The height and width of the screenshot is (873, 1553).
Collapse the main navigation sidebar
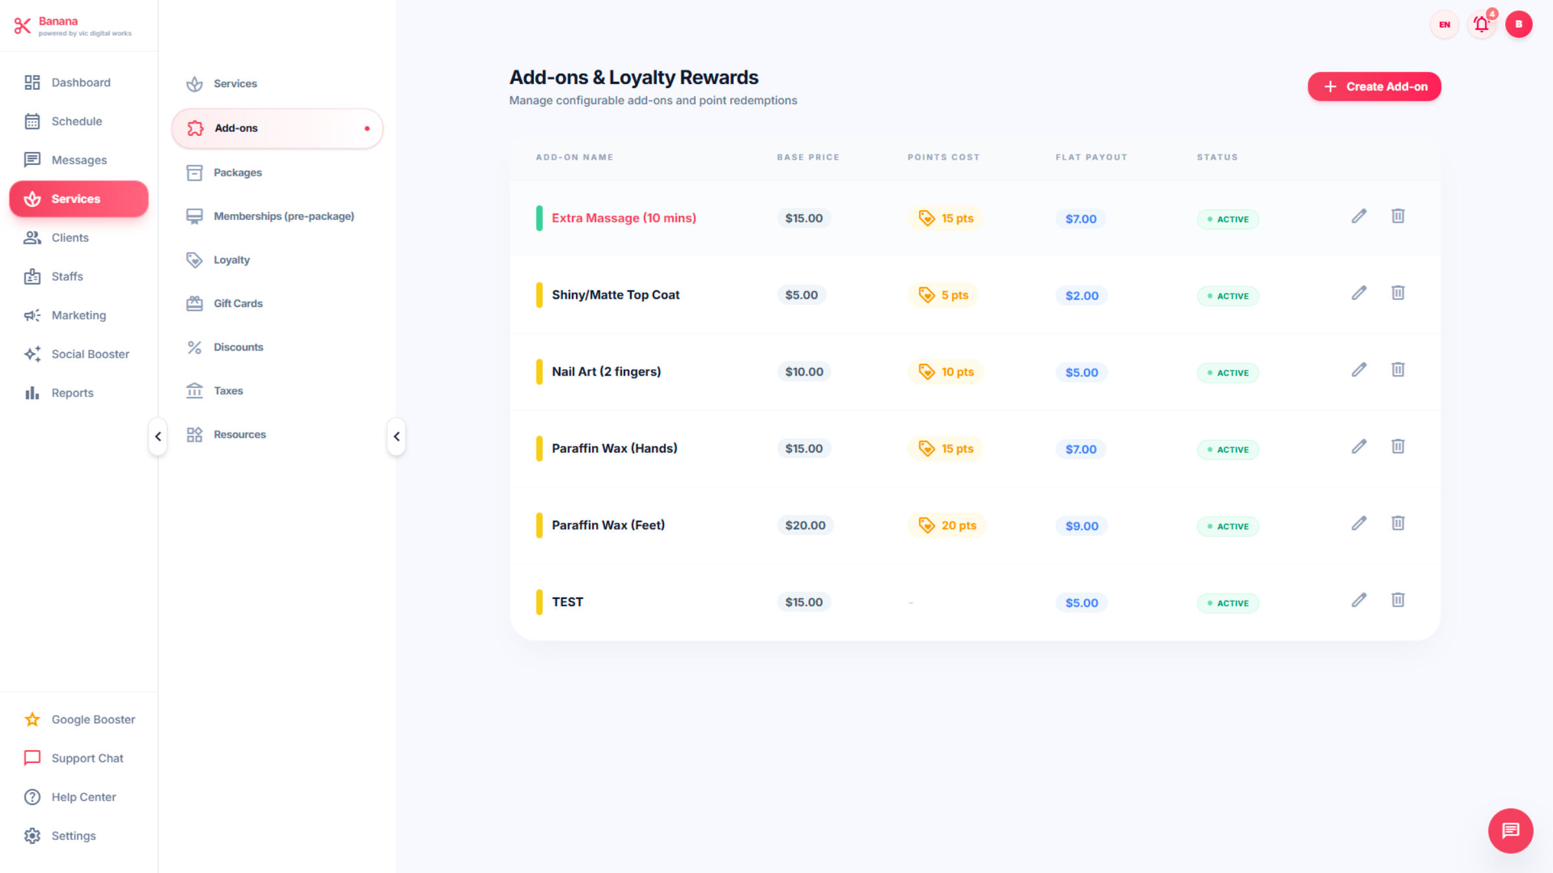(157, 436)
